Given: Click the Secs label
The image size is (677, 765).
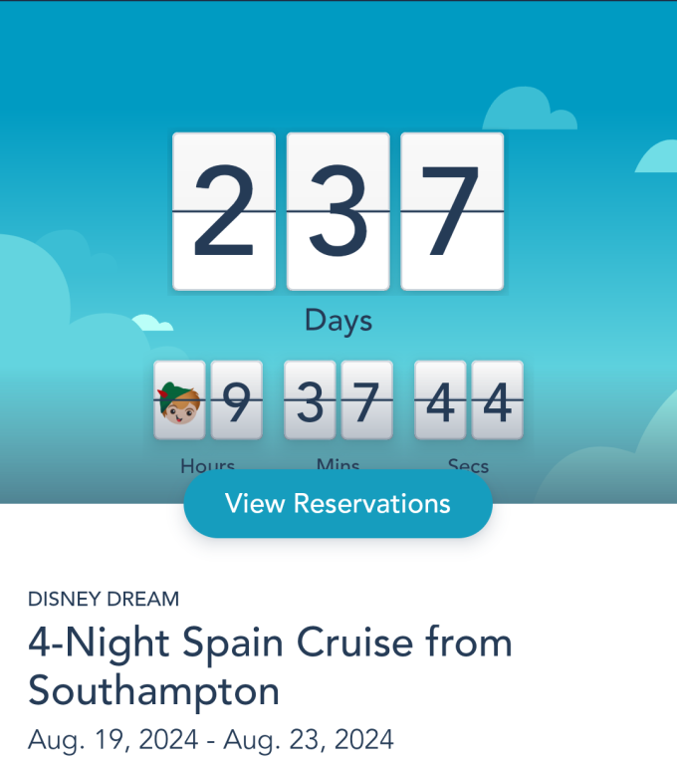Looking at the screenshot, I should pos(468,464).
